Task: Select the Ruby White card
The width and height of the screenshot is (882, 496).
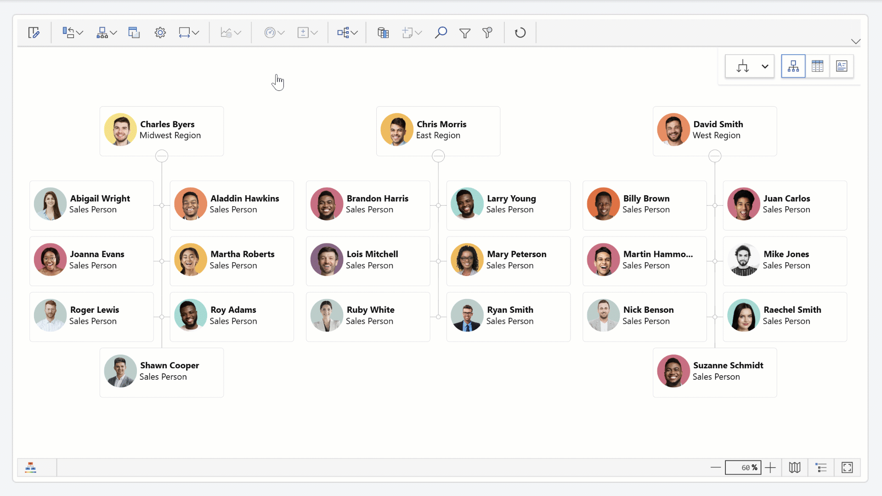Action: tap(367, 316)
